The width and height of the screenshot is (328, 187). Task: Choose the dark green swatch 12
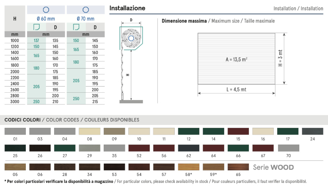(x=188, y=131)
